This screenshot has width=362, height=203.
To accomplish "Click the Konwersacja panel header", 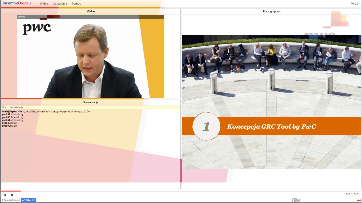I will click(91, 102).
